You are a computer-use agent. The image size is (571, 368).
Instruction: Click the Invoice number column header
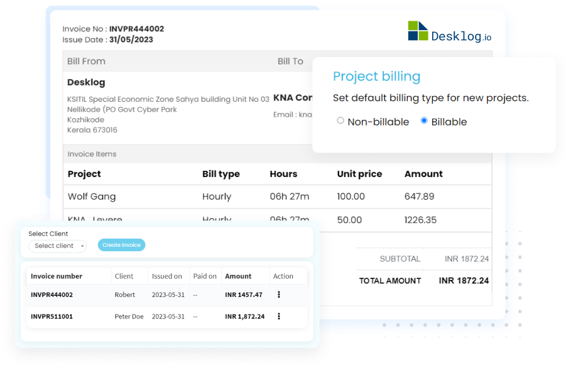[x=57, y=276]
